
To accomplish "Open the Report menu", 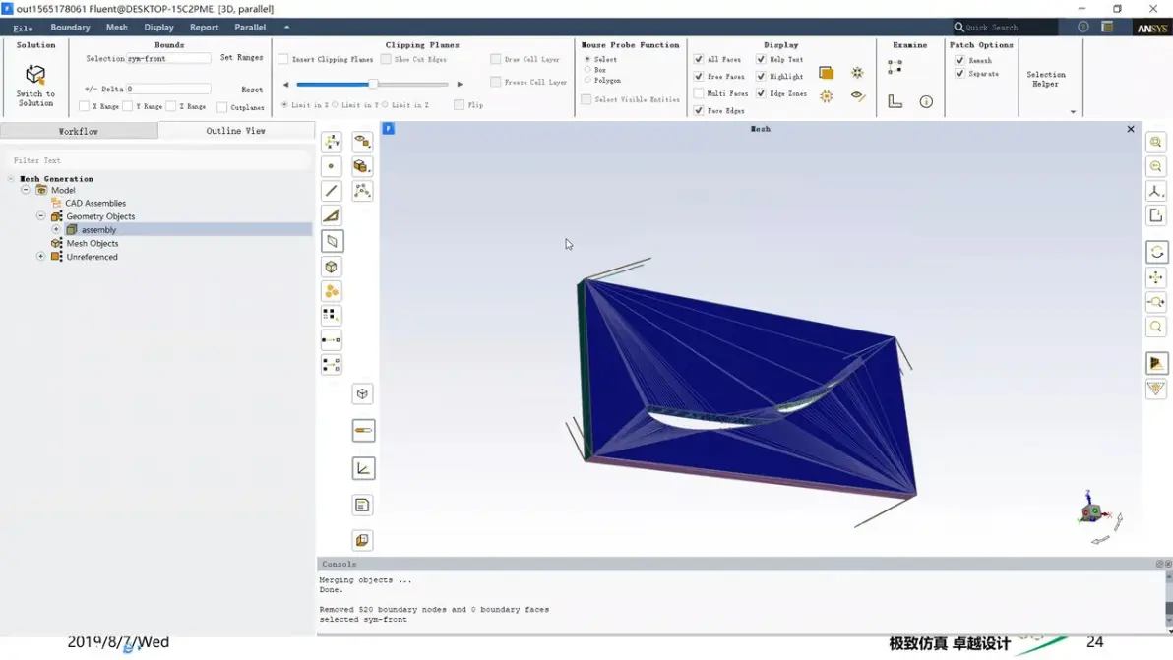I will [205, 27].
